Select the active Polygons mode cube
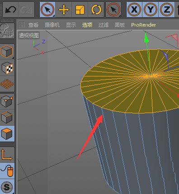 click(x=7, y=133)
